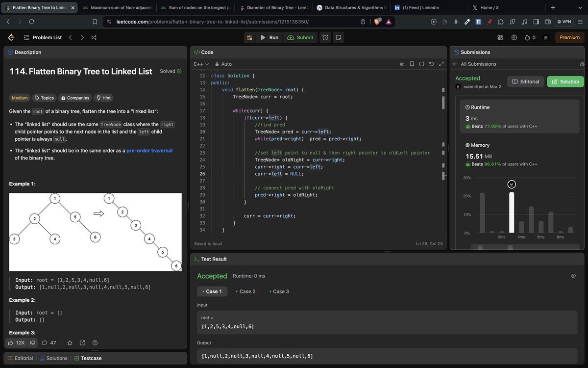
Task: Upvote the problem with 12K likes
Action: [x=16, y=342]
